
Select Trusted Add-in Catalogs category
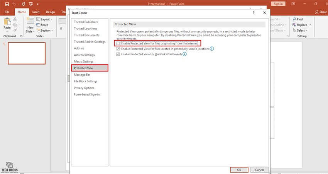point(90,42)
